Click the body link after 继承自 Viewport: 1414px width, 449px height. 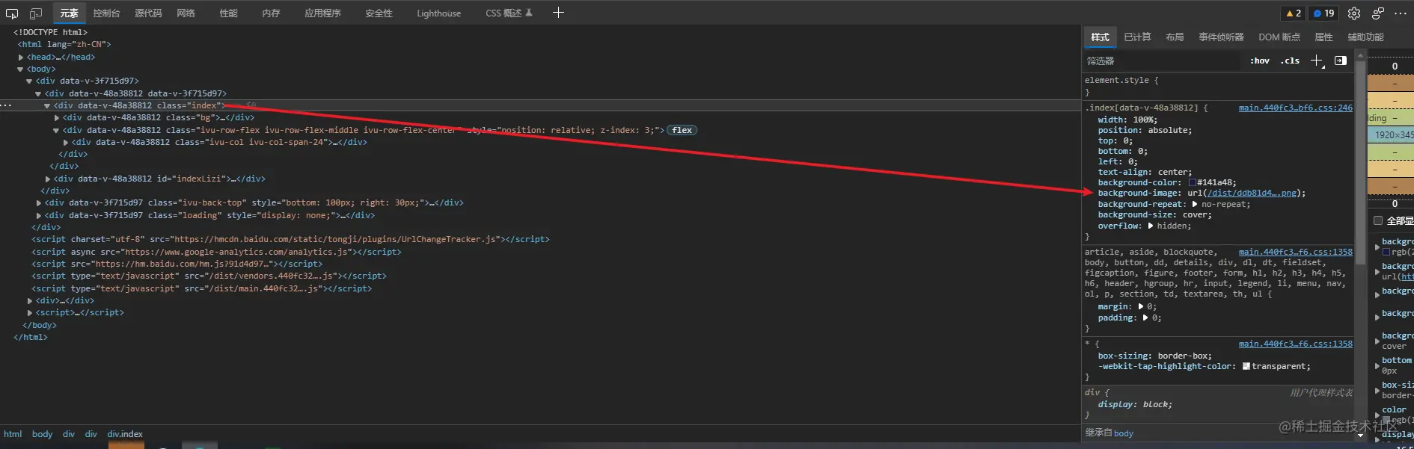point(1123,433)
